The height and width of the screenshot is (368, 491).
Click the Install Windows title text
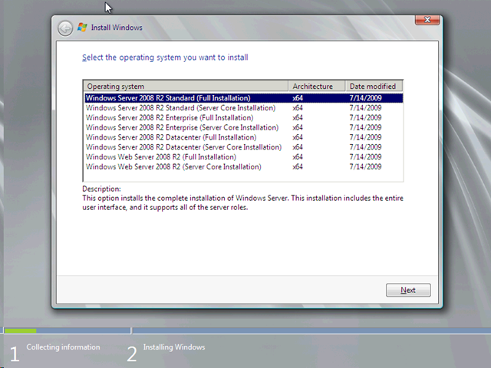click(x=117, y=28)
